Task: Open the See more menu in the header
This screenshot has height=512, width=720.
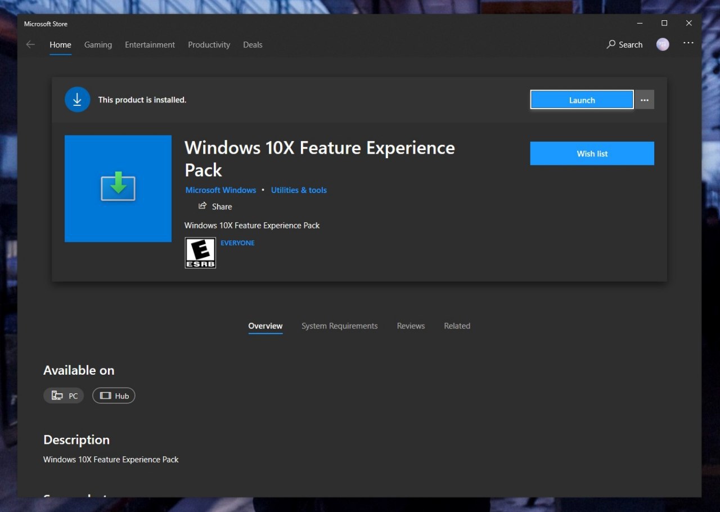Action: (x=688, y=43)
